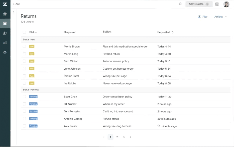Open the Pet bed return ticket
The image size is (234, 147).
coord(111,54)
